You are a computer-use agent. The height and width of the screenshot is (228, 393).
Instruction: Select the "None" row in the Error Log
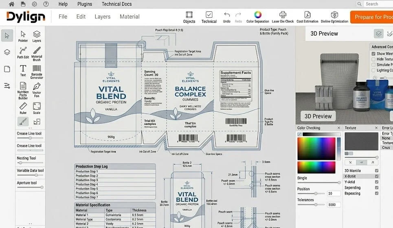(386, 138)
